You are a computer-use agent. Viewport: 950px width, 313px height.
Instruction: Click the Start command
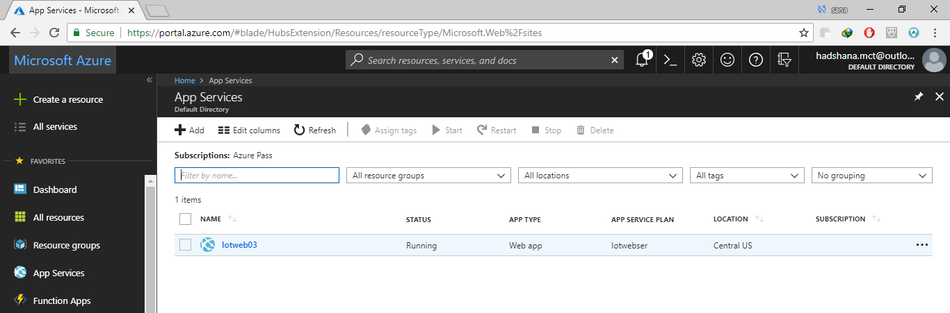446,130
